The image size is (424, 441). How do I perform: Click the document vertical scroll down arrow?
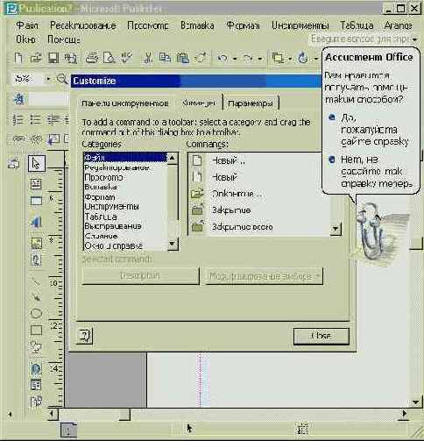point(415,402)
